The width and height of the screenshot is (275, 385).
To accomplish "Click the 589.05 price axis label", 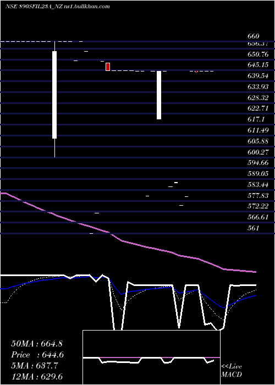I will coord(258,174).
